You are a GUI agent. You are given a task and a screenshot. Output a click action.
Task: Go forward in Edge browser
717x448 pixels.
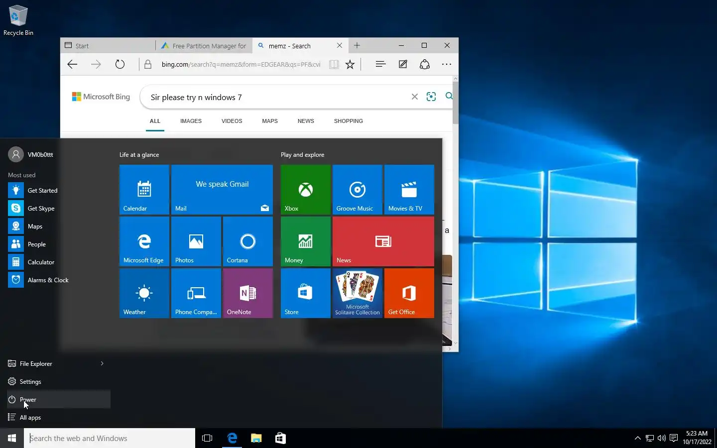point(96,64)
